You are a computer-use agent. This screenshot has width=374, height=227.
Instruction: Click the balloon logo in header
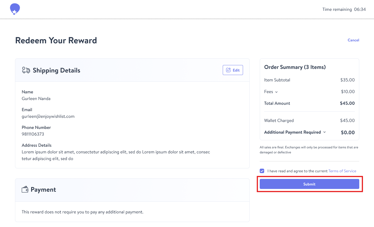(15, 9)
